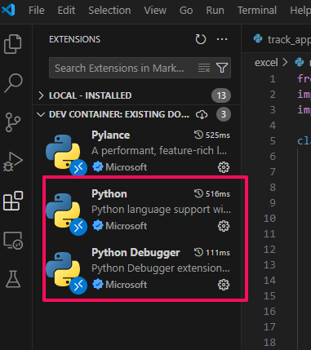
Task: Click Python verified publisher badge
Action: pyautogui.click(x=98, y=226)
